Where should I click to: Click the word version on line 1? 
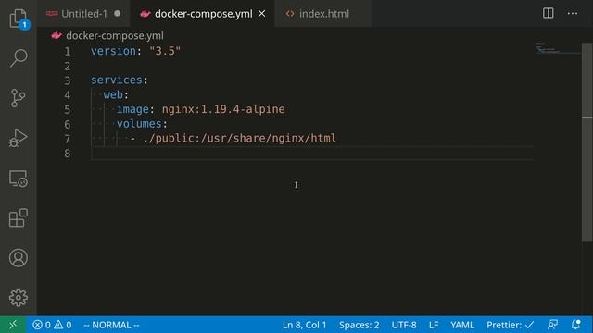[x=113, y=51]
